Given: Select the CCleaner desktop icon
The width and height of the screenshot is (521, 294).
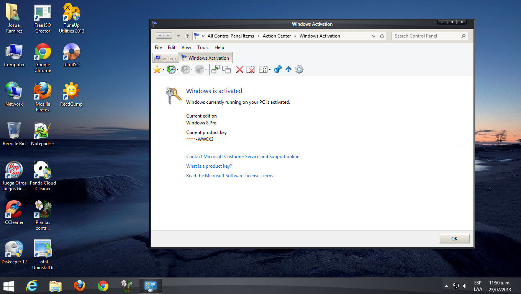Looking at the screenshot, I should [14, 212].
